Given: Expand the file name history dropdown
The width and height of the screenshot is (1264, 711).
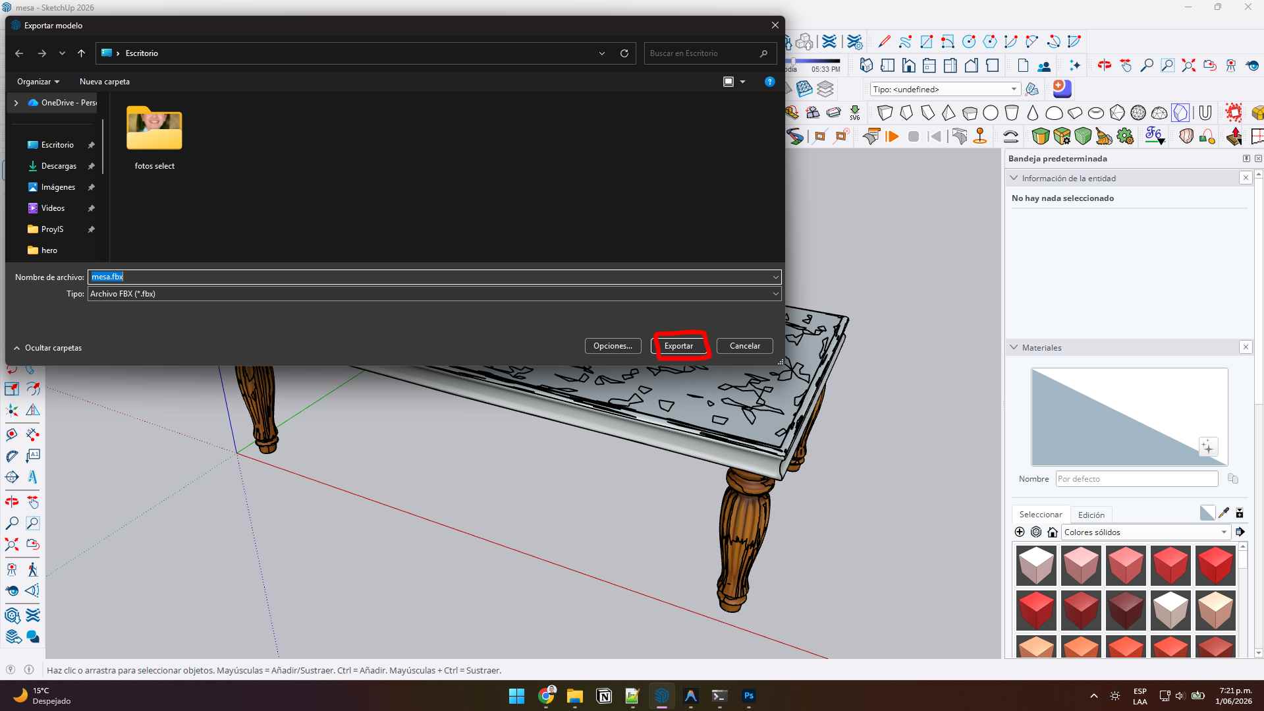Looking at the screenshot, I should click(x=775, y=277).
